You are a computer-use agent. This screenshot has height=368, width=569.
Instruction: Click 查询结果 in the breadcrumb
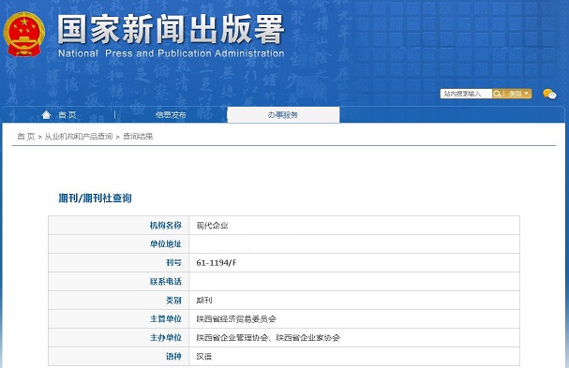coord(138,137)
